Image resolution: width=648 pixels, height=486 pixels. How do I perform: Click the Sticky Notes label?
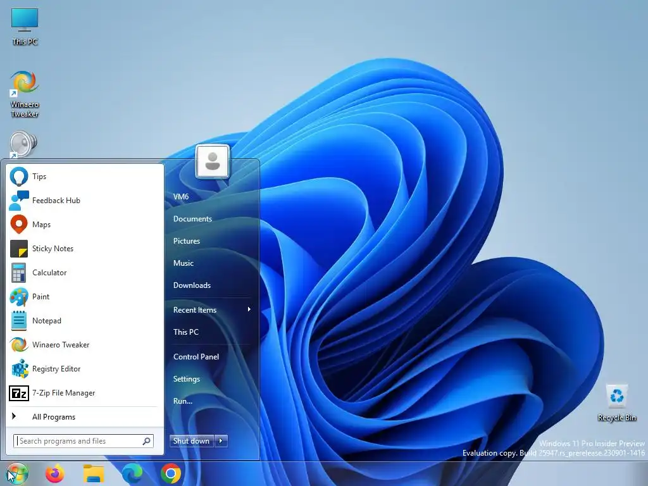[53, 248]
